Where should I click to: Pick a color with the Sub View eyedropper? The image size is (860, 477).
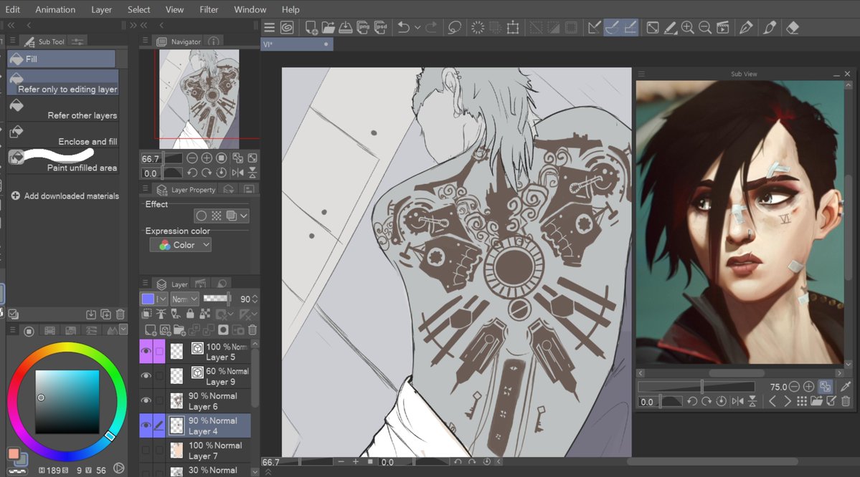coord(846,387)
